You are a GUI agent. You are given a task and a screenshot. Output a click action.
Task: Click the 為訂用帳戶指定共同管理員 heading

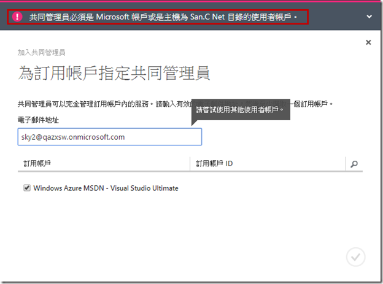114,73
